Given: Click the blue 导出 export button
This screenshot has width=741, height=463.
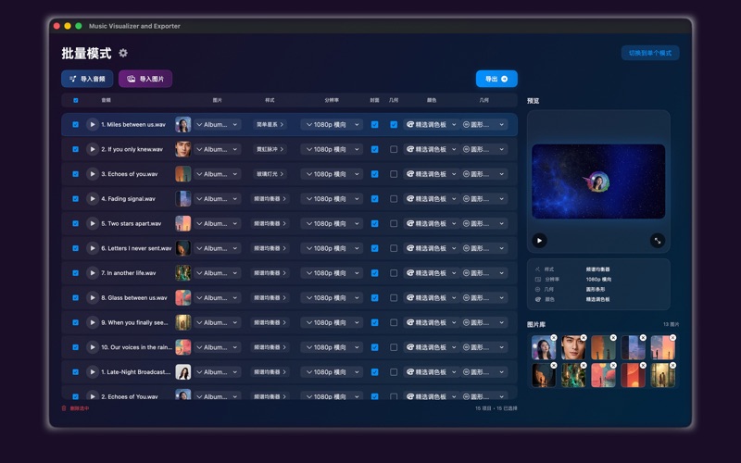Looking at the screenshot, I should [496, 79].
